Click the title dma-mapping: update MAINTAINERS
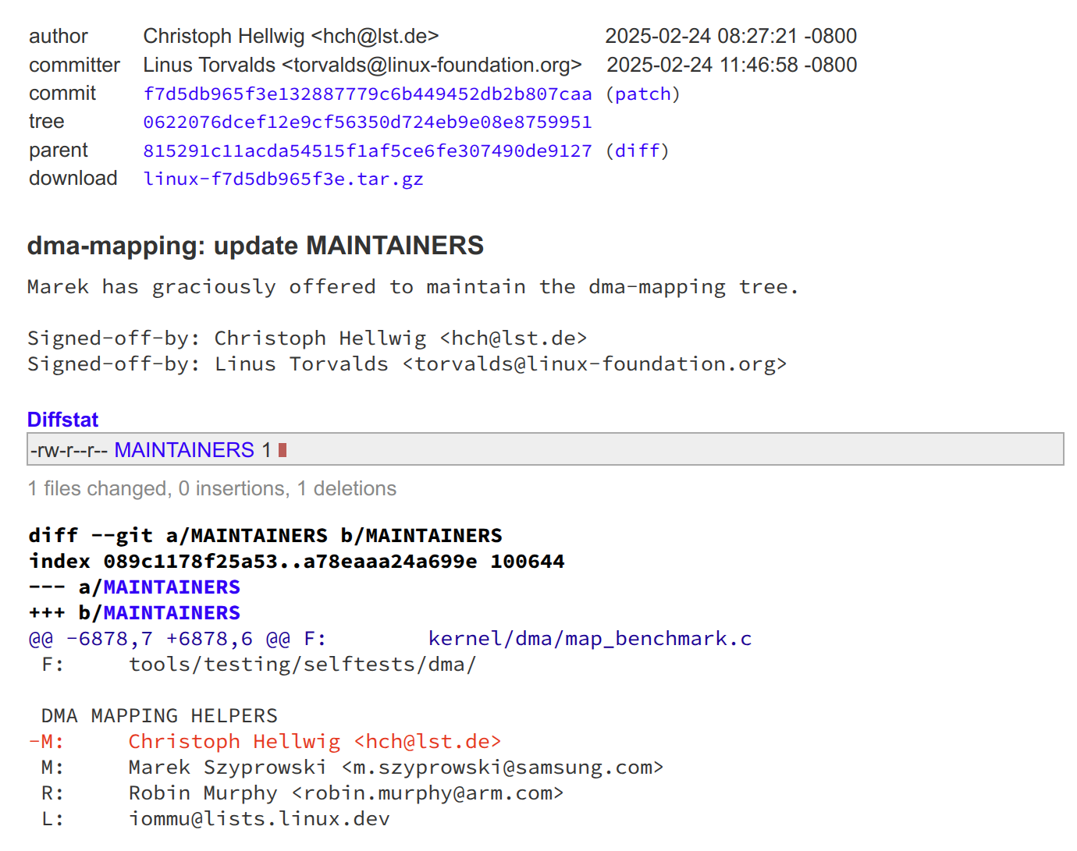 click(255, 245)
